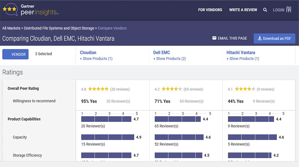The image size is (299, 167).
Task: Click Cloudian Capacity 4.9 bar
Action: (x=107, y=137)
